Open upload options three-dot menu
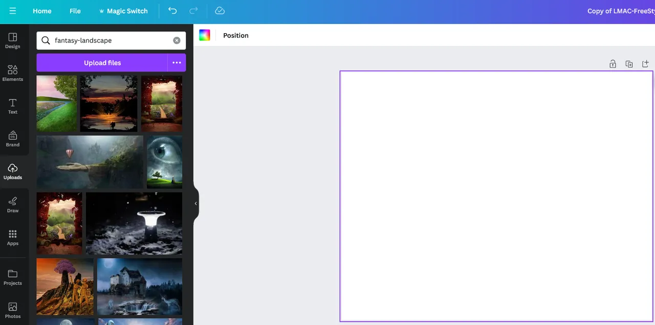Image resolution: width=655 pixels, height=325 pixels. coord(177,63)
